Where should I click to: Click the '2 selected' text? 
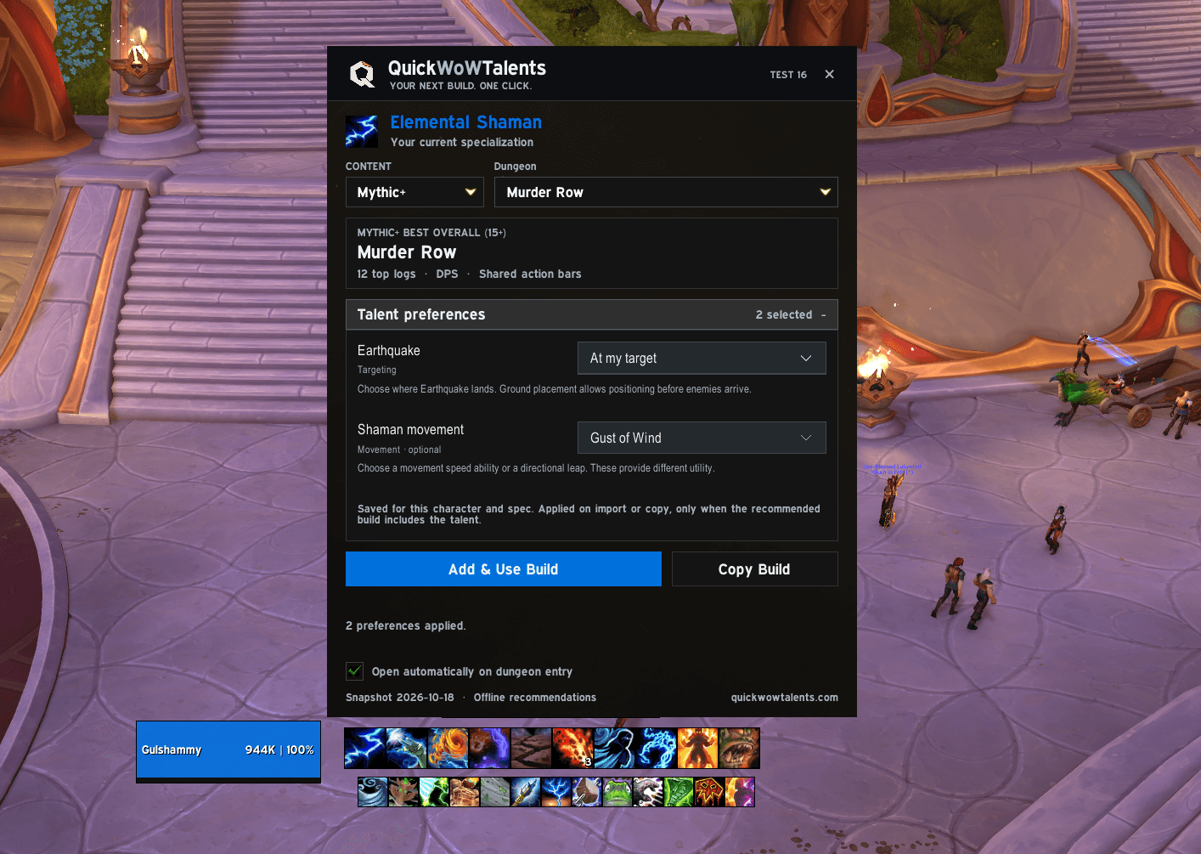click(x=784, y=314)
